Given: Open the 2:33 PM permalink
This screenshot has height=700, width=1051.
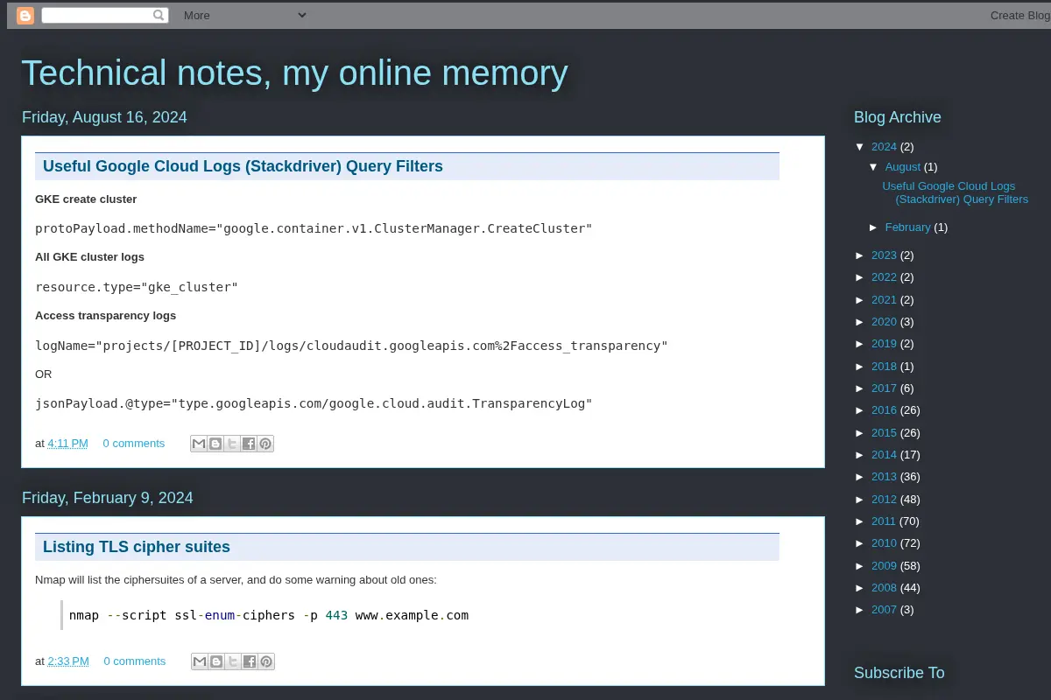Looking at the screenshot, I should click(x=68, y=661).
